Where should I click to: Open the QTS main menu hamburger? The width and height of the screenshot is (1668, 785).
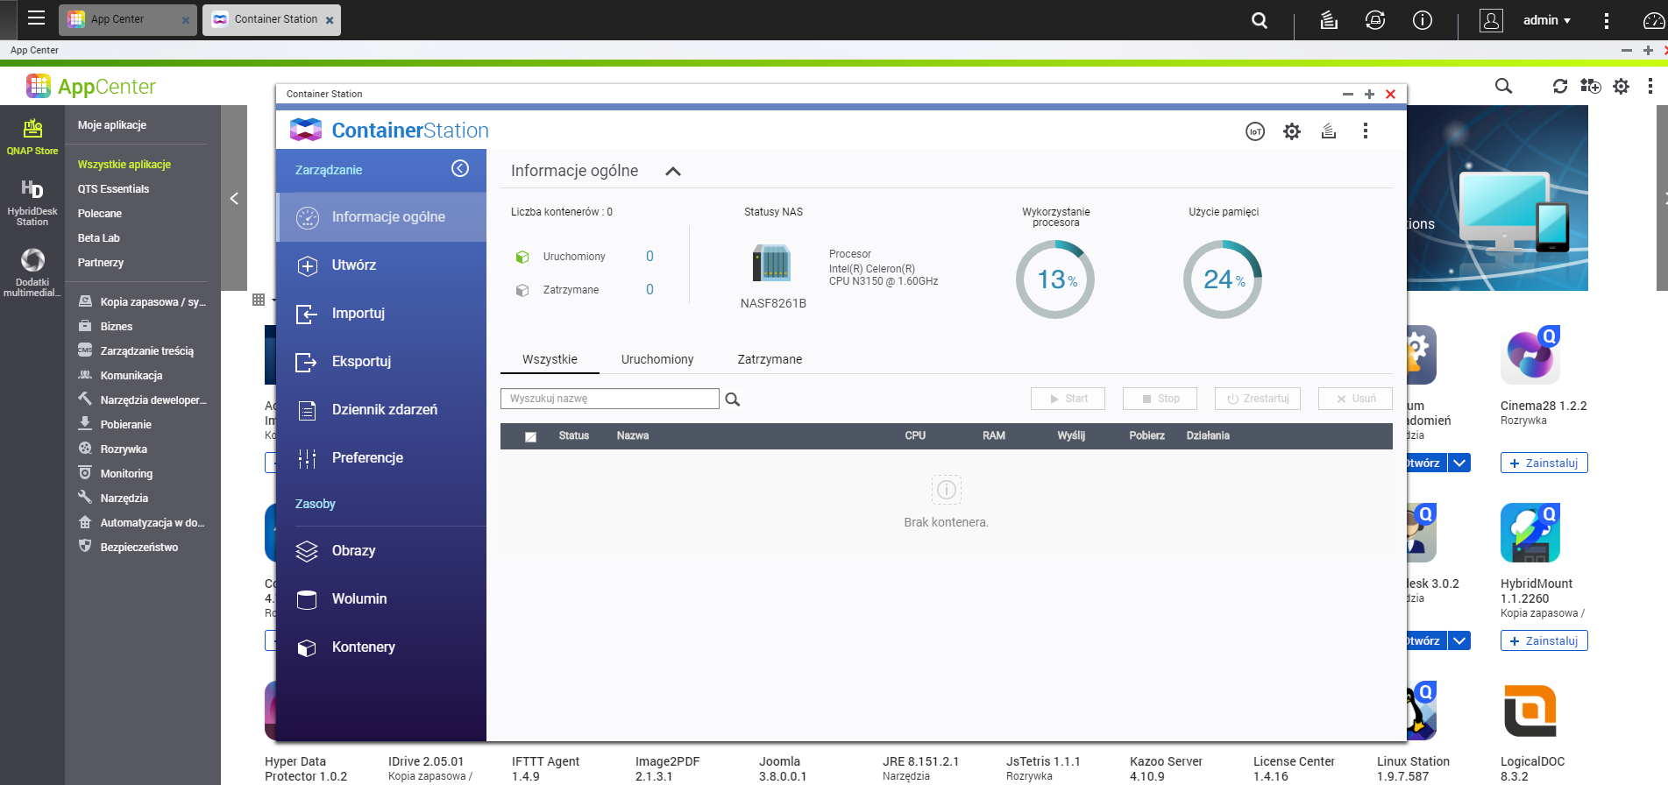tap(36, 18)
